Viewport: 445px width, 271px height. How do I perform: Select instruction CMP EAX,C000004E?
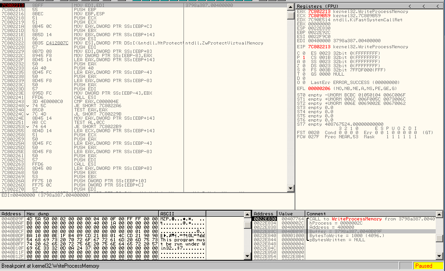[96, 102]
